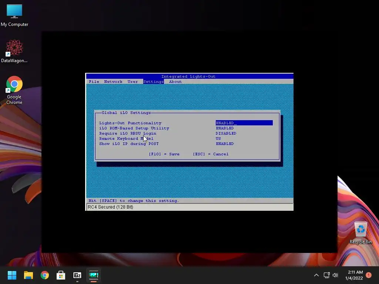
Task: Change Remote Keyboard Model US value
Action: tap(218, 139)
